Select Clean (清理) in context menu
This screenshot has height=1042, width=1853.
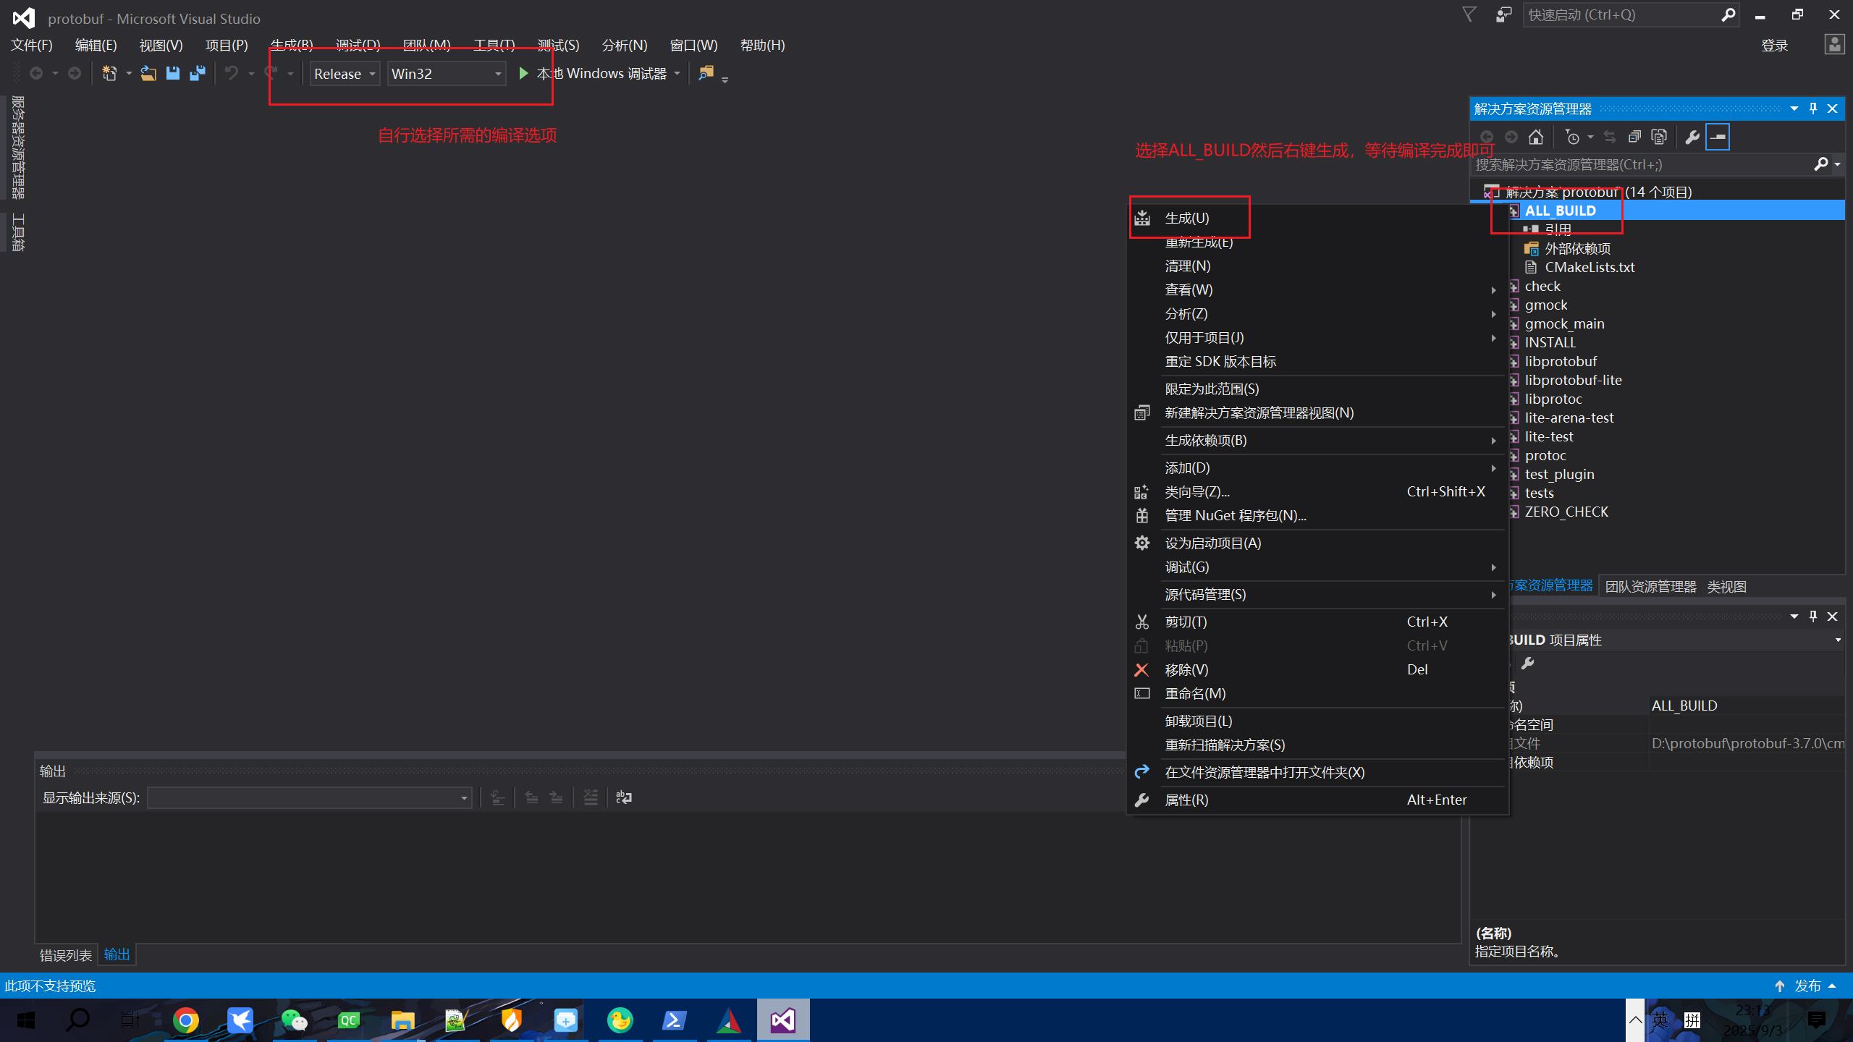1317,266
